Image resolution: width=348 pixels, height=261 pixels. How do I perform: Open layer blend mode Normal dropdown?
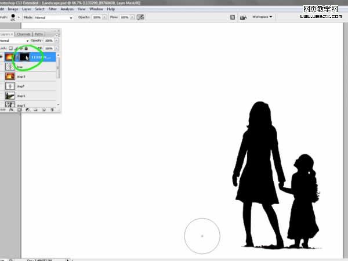point(14,41)
